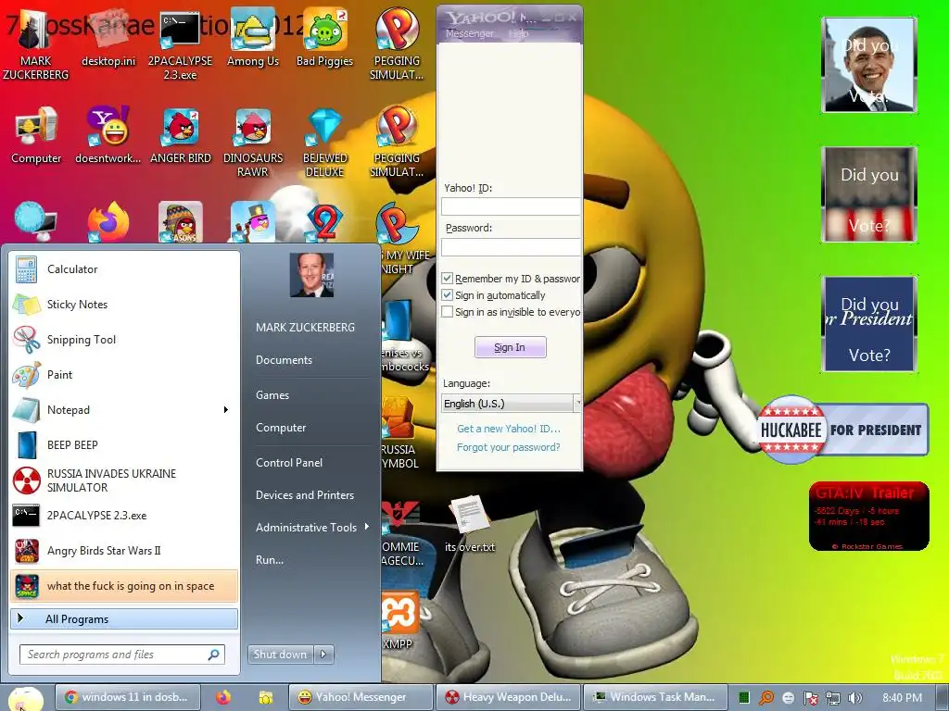949x711 pixels.
Task: Switch to Heavy Weapon Deluxe taskbar button
Action: point(508,697)
